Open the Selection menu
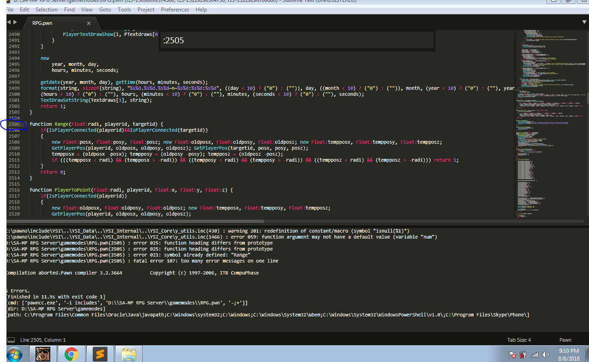The image size is (589, 362). coord(47,9)
